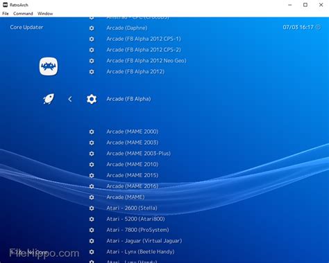Select the Arcade (MAME) core entry
Screen dimensions: 329x263
(126, 197)
